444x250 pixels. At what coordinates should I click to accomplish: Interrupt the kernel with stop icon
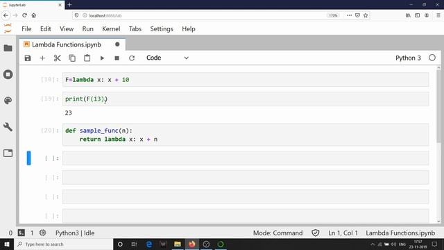tap(117, 58)
